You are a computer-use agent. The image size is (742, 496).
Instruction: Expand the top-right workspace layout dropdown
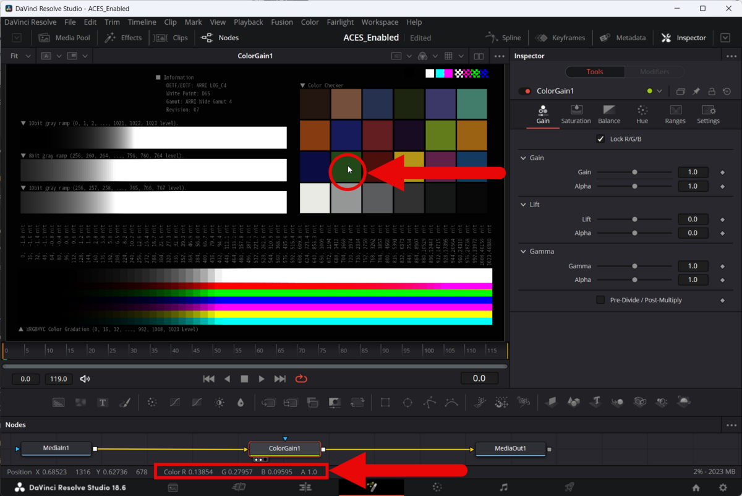[x=725, y=38]
